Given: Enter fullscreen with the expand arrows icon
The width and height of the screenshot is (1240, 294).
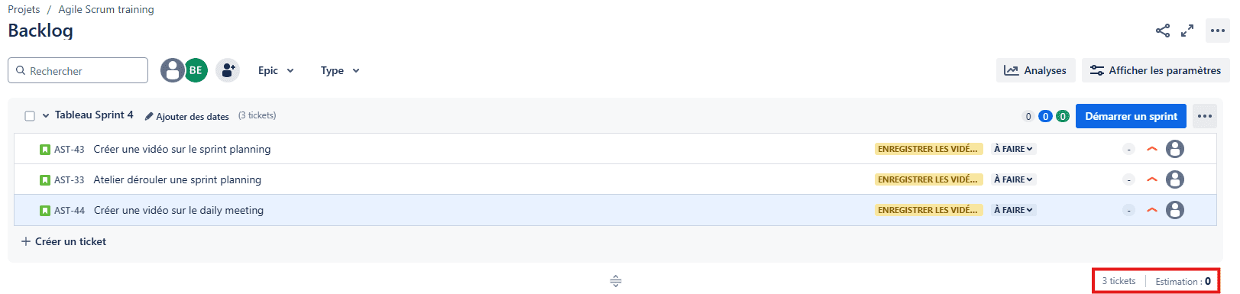Looking at the screenshot, I should tap(1187, 31).
